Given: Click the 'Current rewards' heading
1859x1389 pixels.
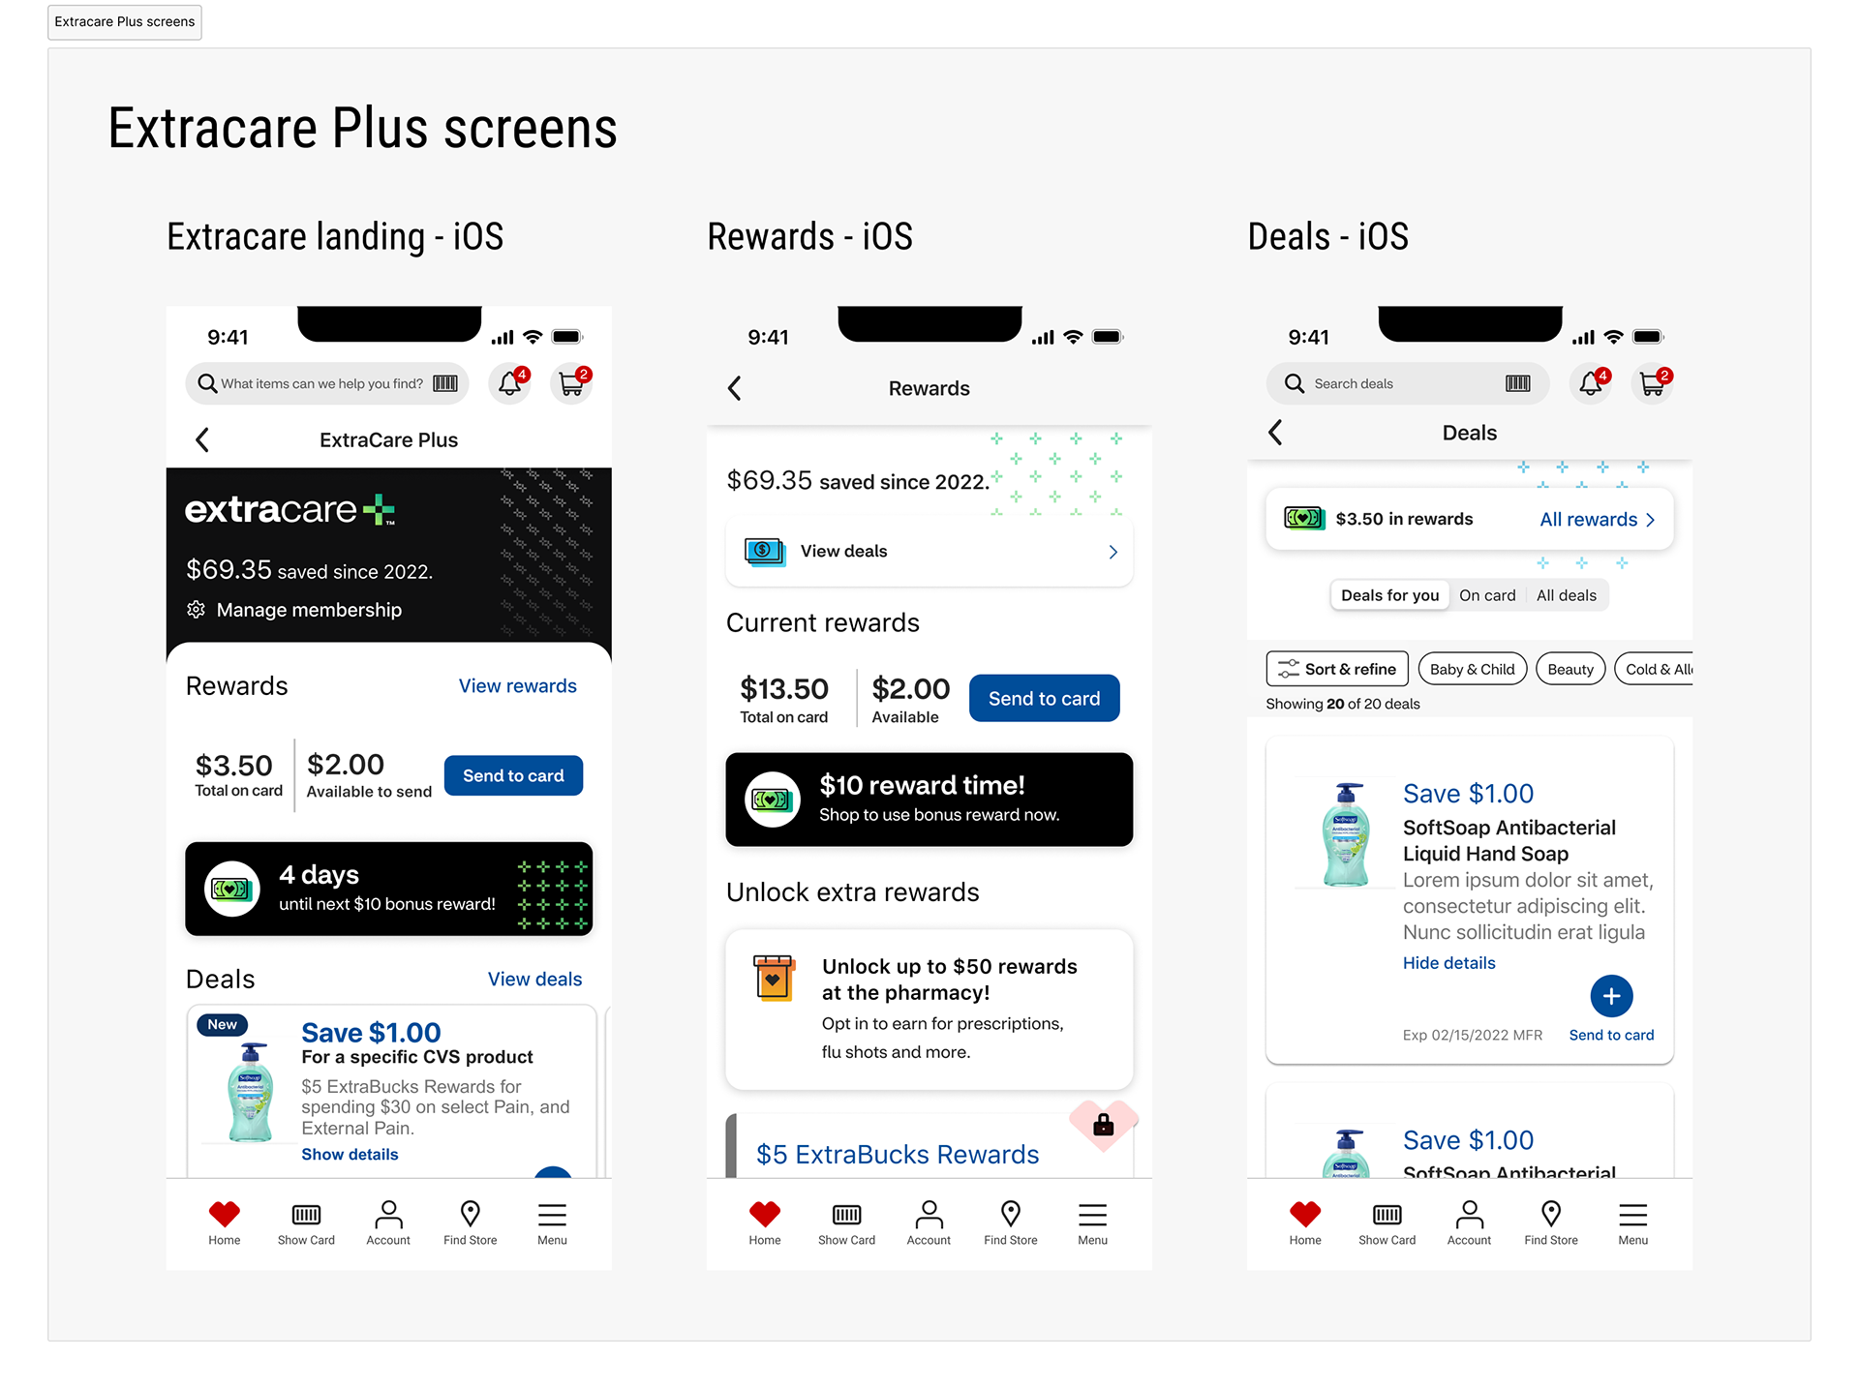Looking at the screenshot, I should [823, 622].
